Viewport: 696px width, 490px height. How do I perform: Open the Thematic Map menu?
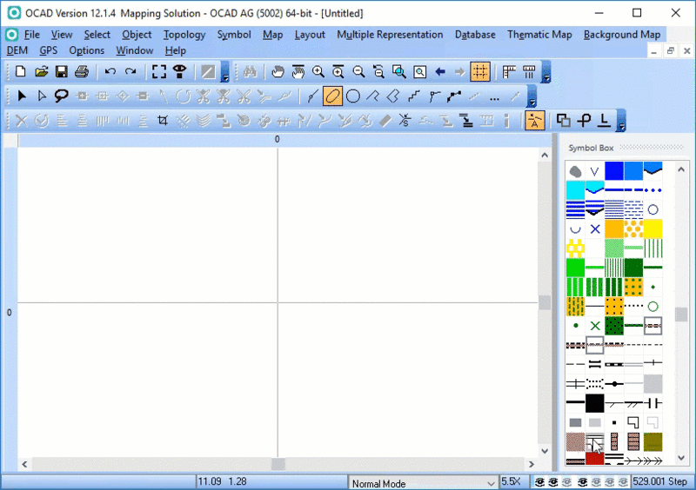[539, 35]
